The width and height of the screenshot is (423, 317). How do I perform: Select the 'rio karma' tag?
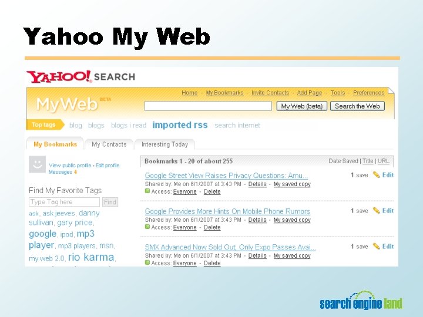[91, 257]
